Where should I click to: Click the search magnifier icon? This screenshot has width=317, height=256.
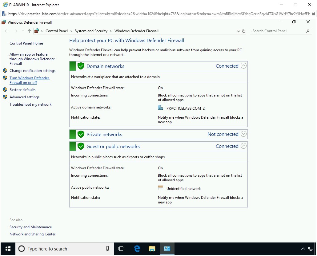point(307,31)
